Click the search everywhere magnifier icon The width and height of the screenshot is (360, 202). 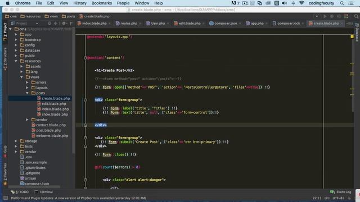click(x=356, y=16)
